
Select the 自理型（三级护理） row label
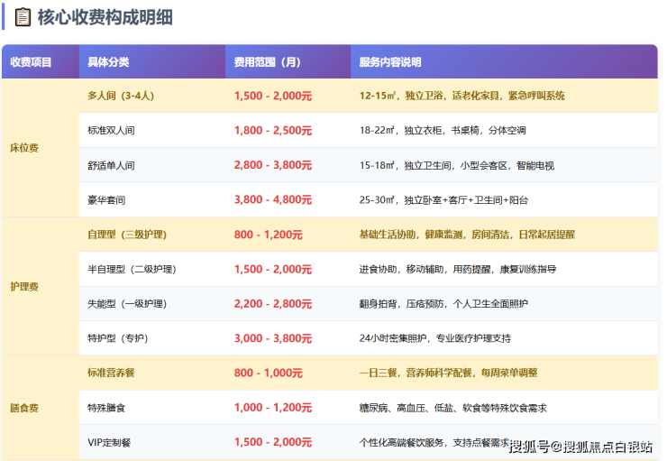click(127, 235)
